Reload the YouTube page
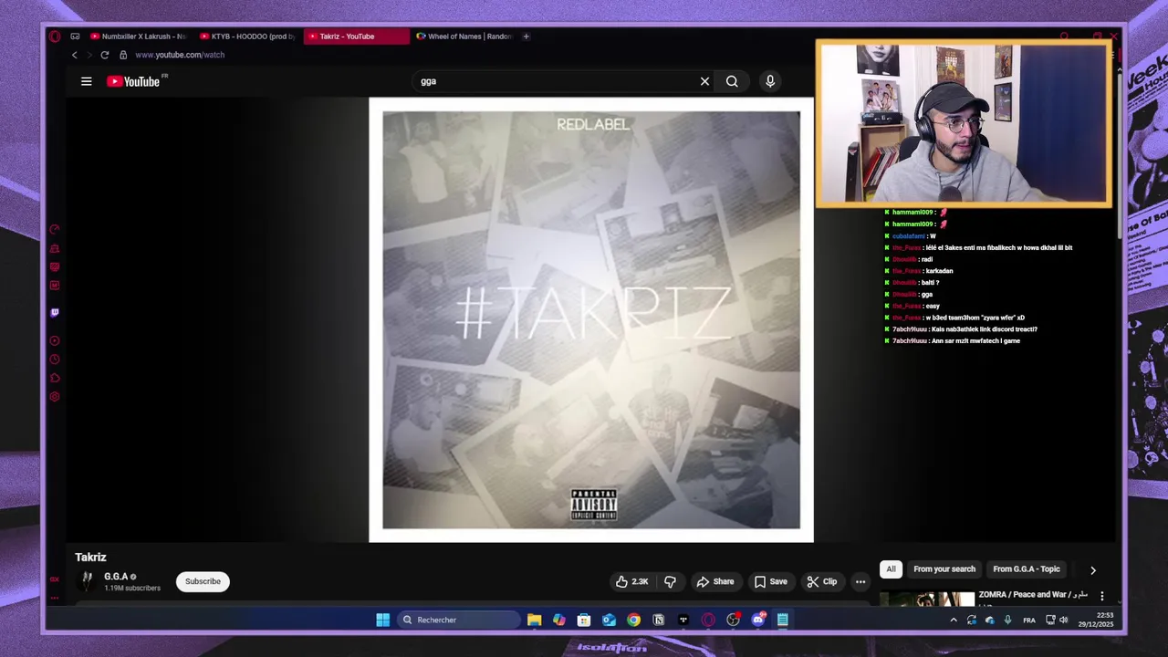This screenshot has width=1168, height=657. click(x=105, y=55)
